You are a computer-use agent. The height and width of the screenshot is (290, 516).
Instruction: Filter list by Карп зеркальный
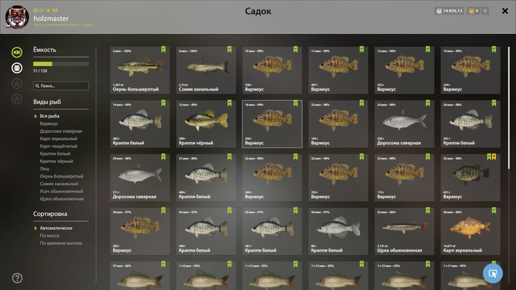coord(58,139)
